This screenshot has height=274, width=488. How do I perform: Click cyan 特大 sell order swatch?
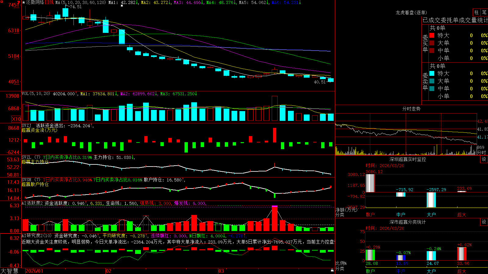(432, 73)
